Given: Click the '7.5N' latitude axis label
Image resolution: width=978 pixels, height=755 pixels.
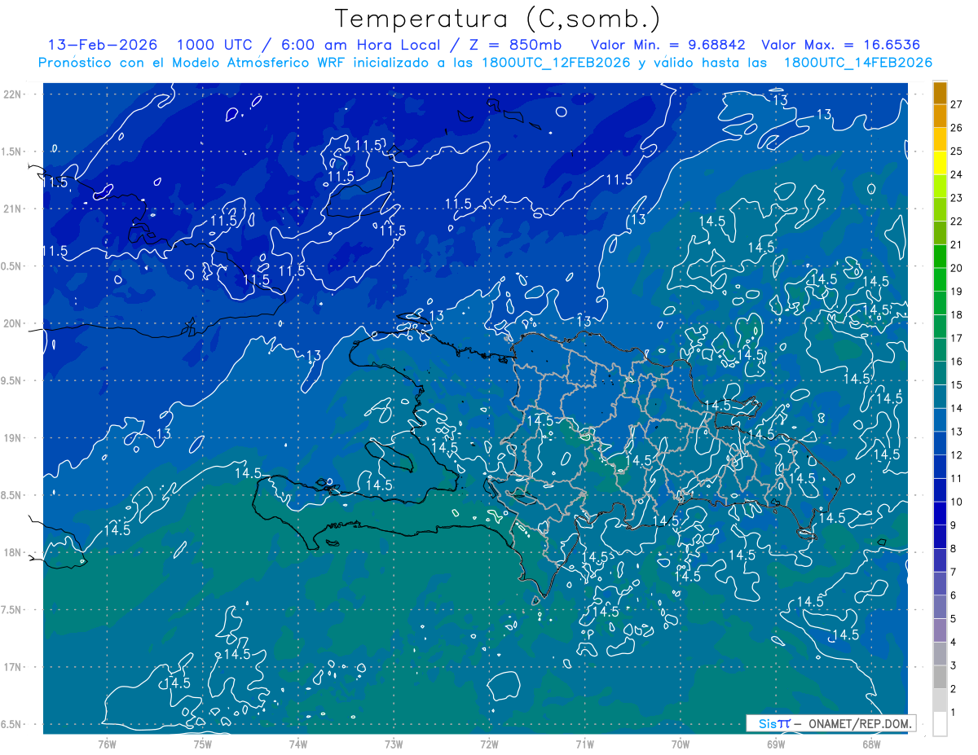Looking at the screenshot, I should [12, 610].
